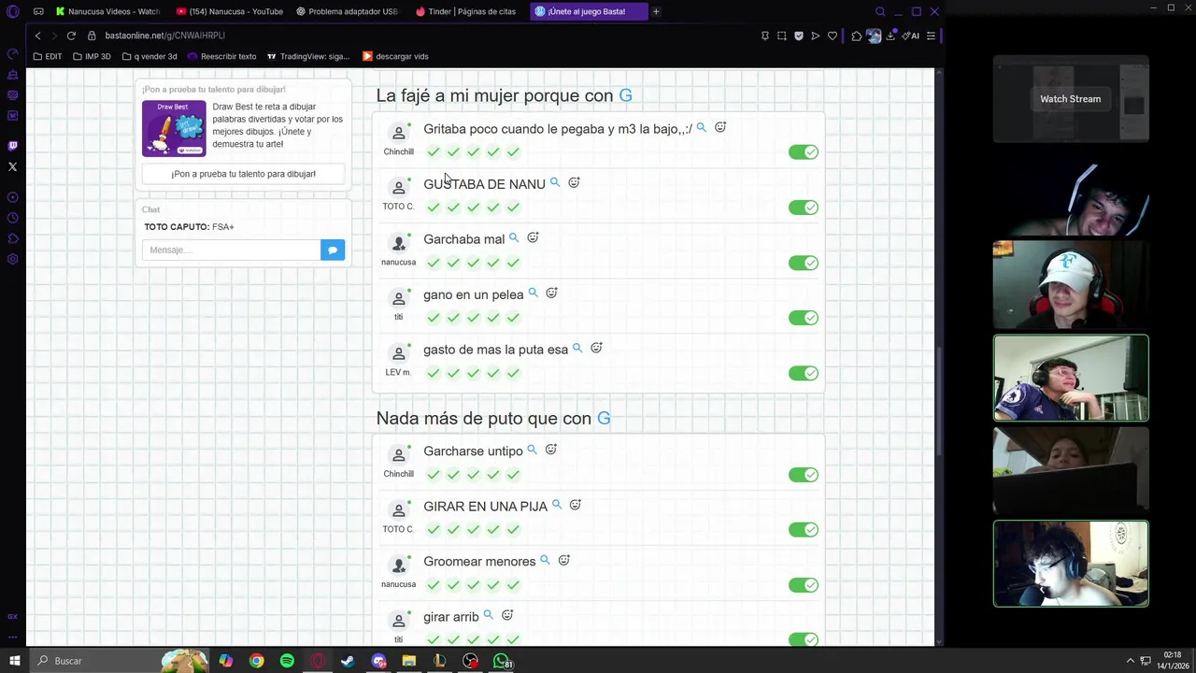1196x673 pixels.
Task: Switch to Tinder | Páginas de citas tab
Action: coord(467,11)
